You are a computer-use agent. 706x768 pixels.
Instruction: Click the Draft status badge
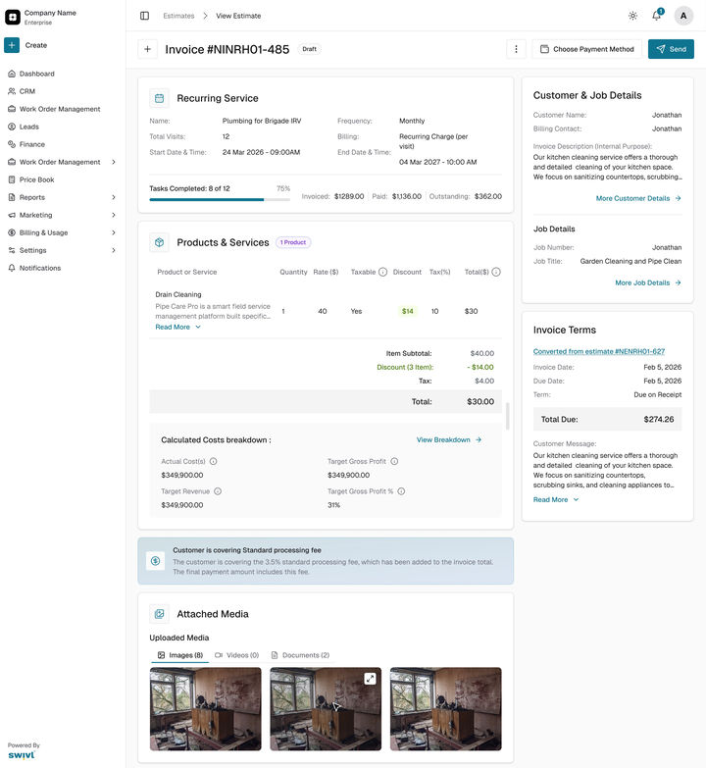310,49
